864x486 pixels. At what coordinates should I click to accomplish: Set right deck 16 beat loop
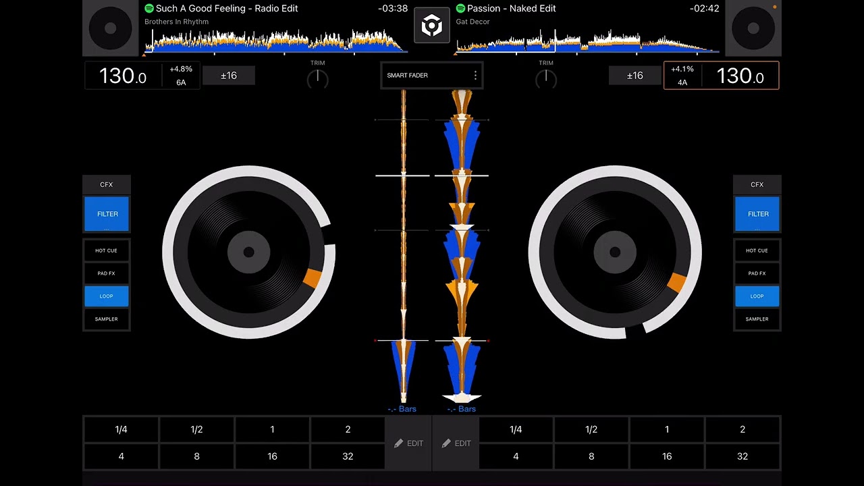coord(667,456)
